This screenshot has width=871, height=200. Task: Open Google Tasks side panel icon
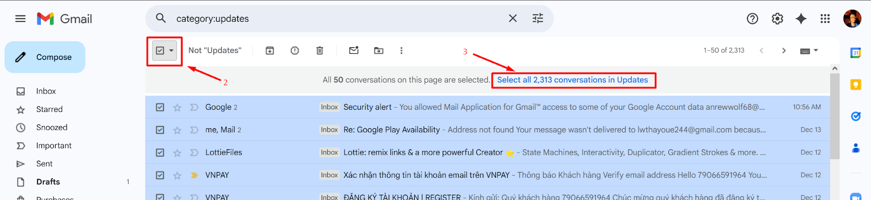(x=856, y=116)
